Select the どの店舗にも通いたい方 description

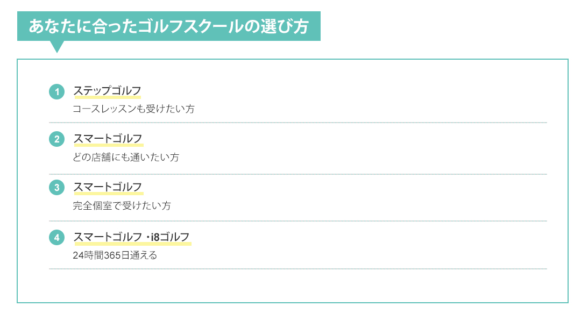(126, 158)
